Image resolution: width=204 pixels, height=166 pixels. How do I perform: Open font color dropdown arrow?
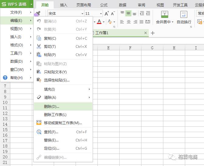tap(104, 22)
